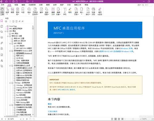Image resolution: width=154 pixels, height=121 pixels.
Task: Select the Highlight (高亮) tool
Action: tap(70, 10)
